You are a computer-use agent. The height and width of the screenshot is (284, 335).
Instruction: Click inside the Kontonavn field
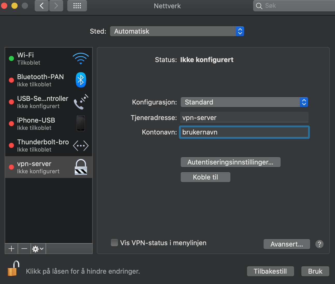[244, 132]
